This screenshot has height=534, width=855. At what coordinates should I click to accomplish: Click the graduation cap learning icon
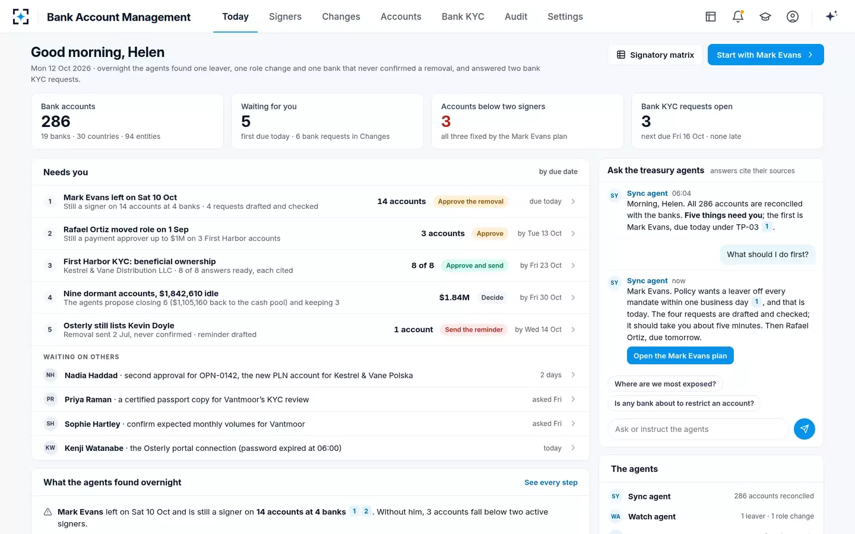765,17
